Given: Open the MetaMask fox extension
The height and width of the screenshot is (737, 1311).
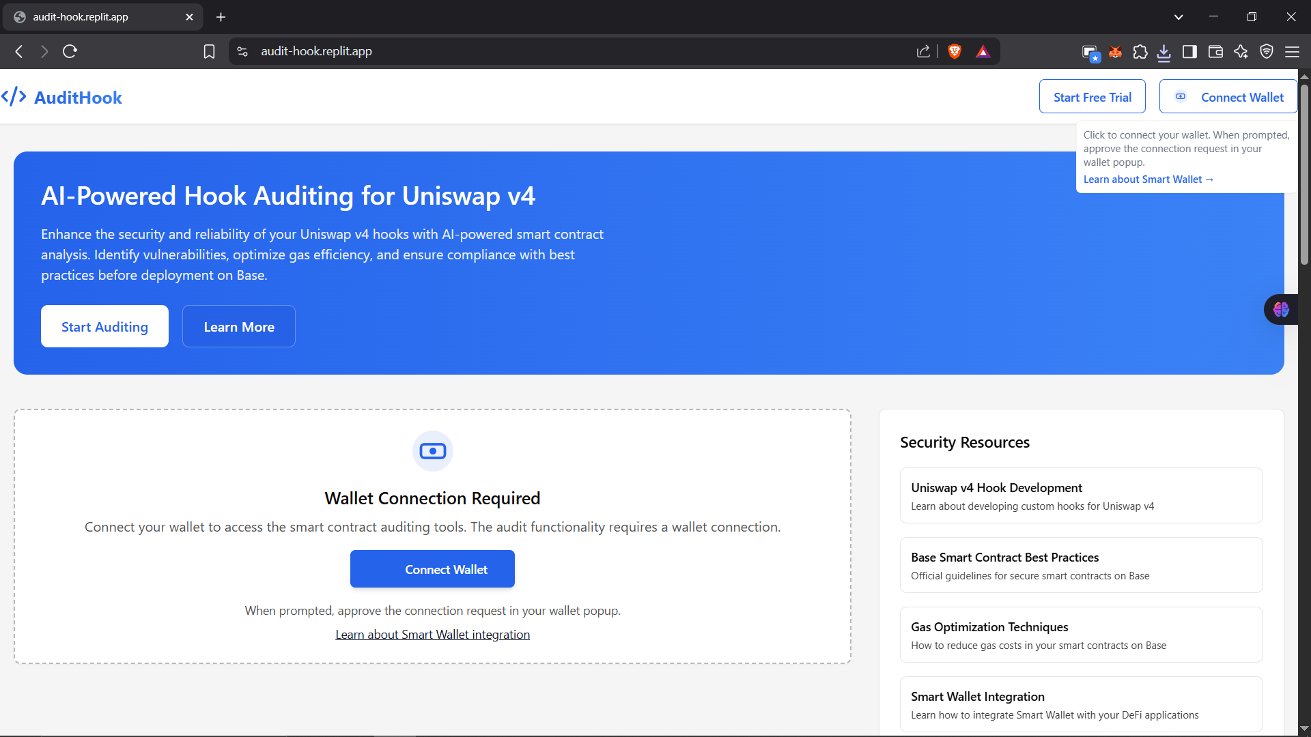Looking at the screenshot, I should 1115,52.
